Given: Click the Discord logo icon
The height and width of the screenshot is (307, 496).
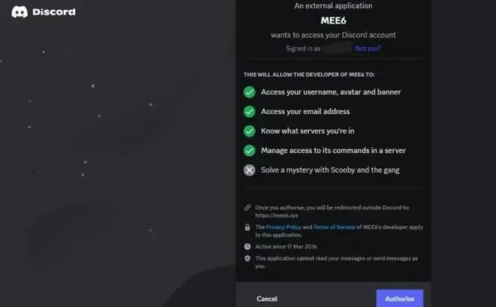Looking at the screenshot, I should coord(20,12).
